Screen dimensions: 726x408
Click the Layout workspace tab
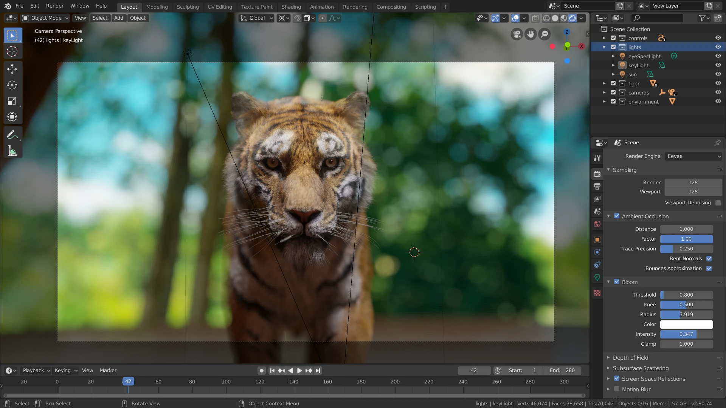click(x=129, y=6)
